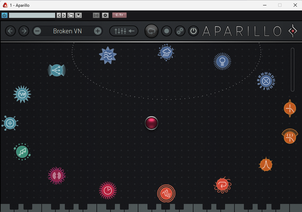The image size is (302, 212).
Task: Open host plugin settings cog icon
Action: [105, 15]
